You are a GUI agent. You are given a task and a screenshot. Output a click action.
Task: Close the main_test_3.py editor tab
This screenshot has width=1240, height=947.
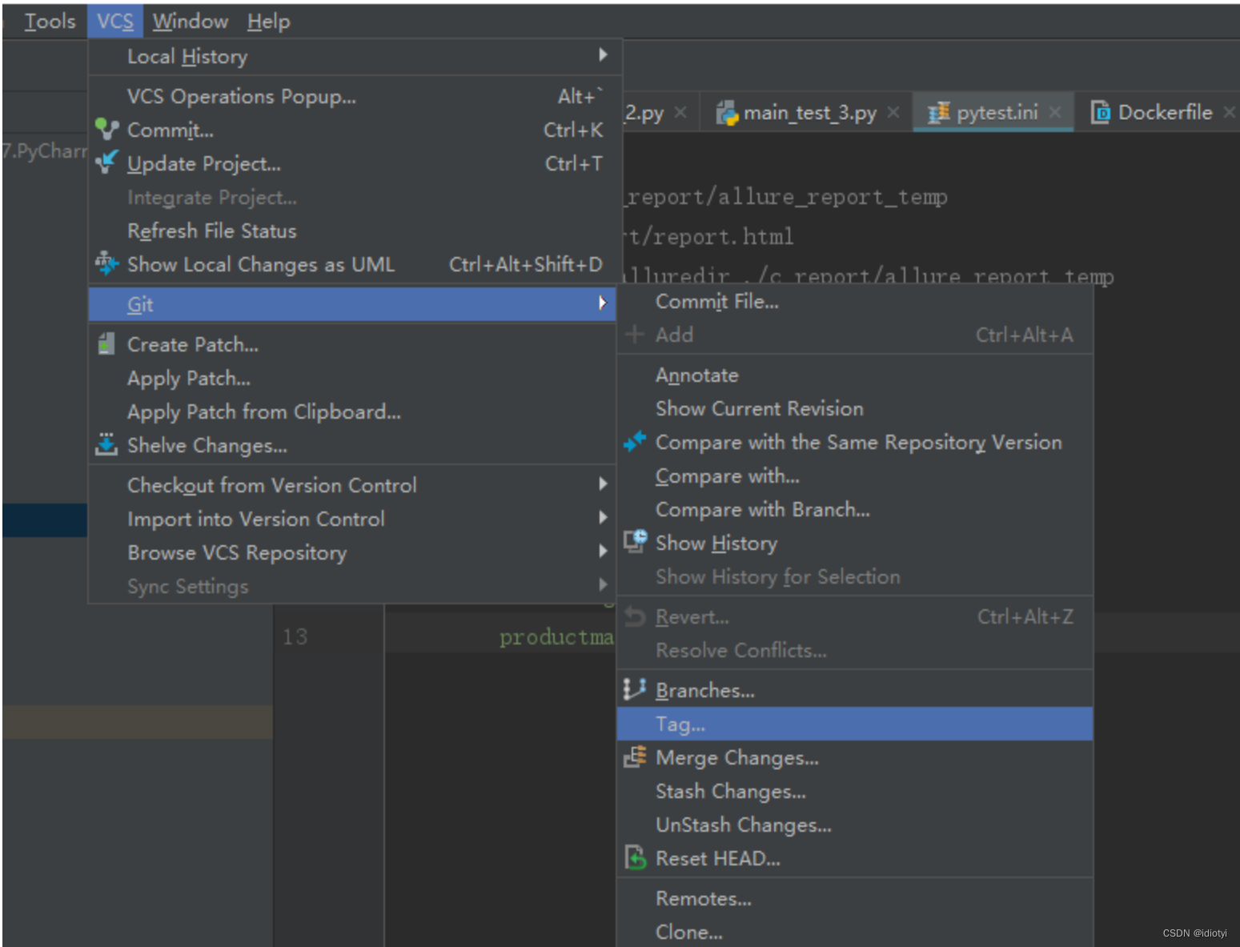point(893,113)
